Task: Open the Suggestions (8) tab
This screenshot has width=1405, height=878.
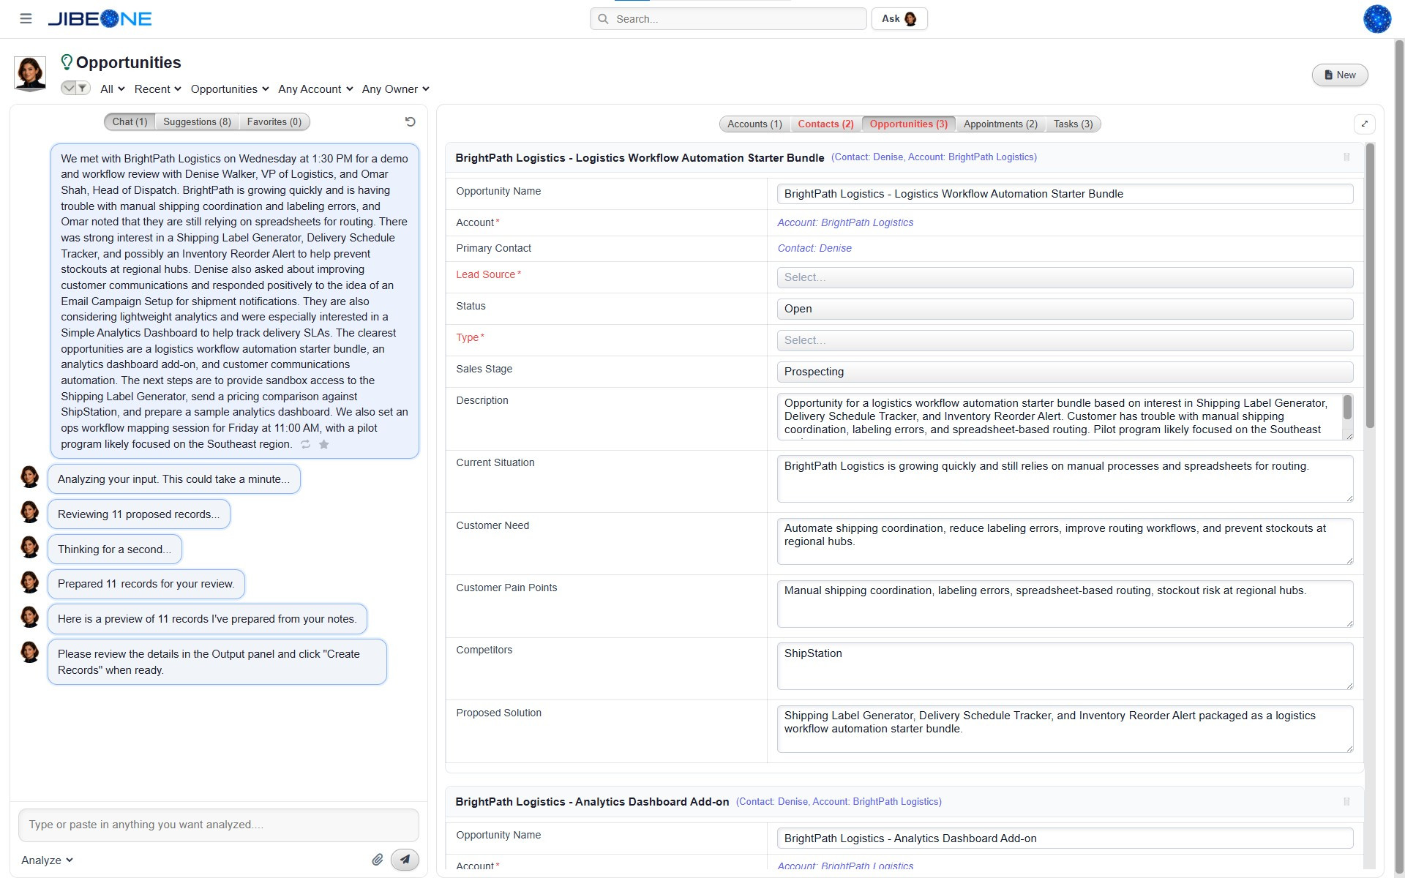Action: point(197,122)
